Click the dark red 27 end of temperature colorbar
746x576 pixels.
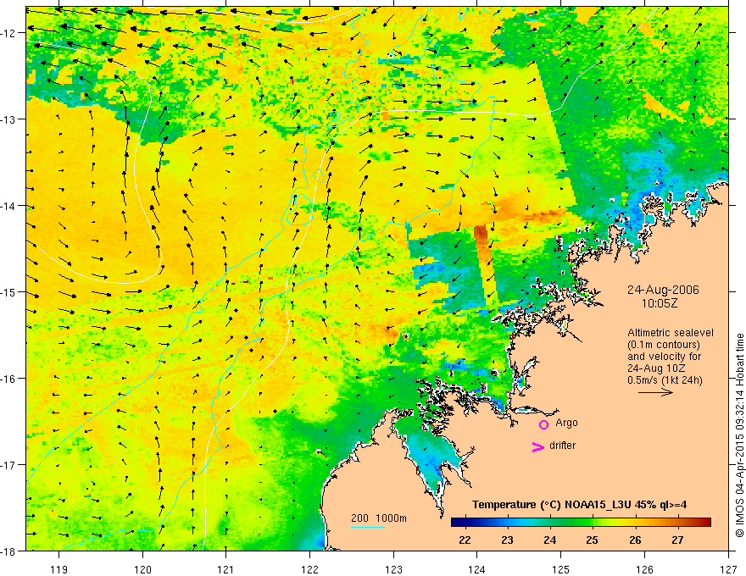[704, 523]
